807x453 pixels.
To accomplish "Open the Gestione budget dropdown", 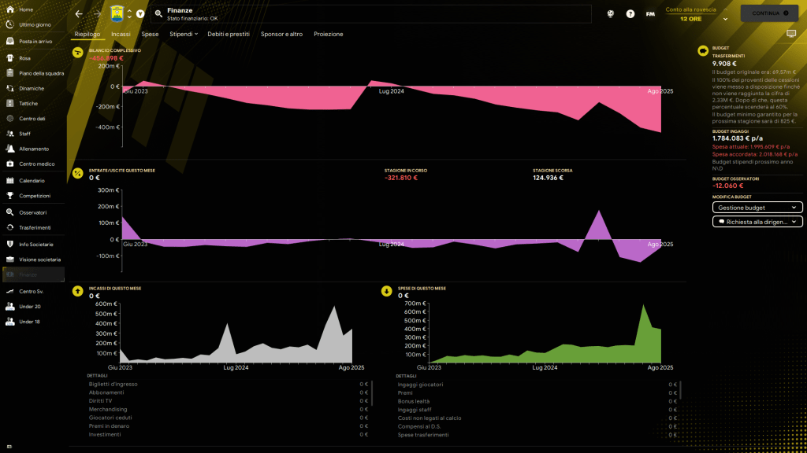I will (757, 208).
